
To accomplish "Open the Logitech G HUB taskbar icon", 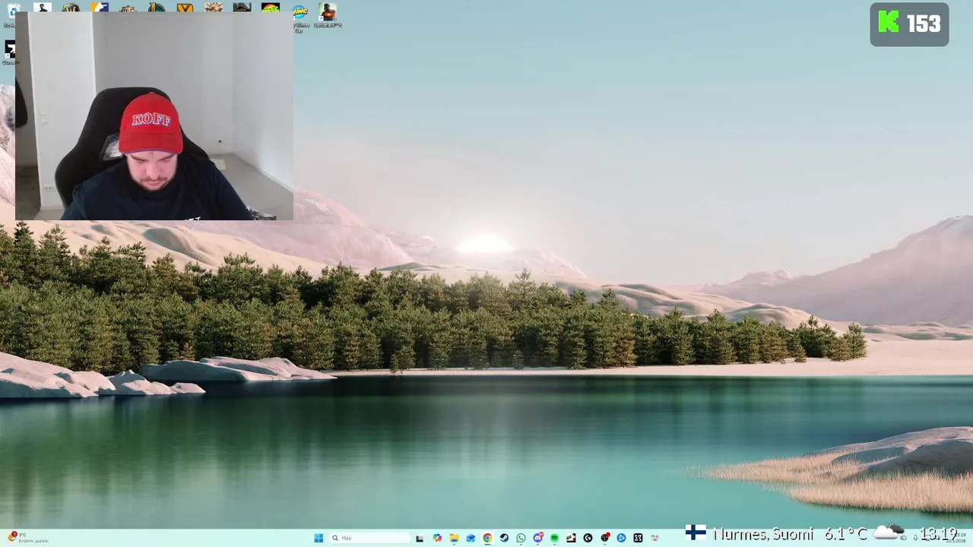I will coord(588,538).
